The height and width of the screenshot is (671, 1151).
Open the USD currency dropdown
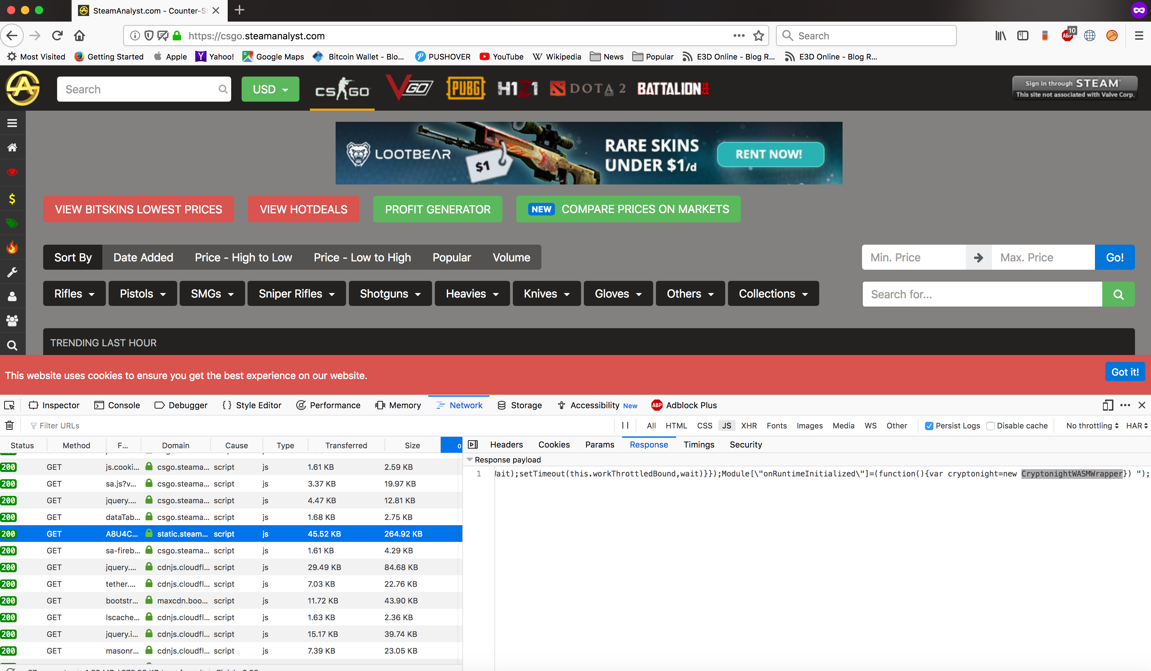pos(270,89)
